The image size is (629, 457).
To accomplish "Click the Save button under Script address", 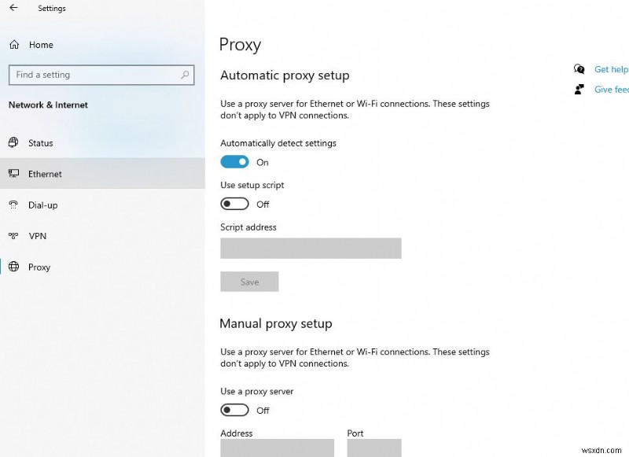I will [249, 282].
